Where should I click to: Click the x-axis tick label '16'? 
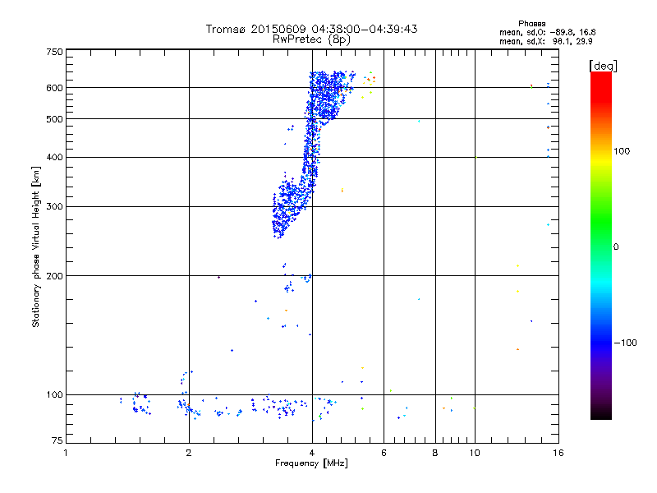coord(558,453)
